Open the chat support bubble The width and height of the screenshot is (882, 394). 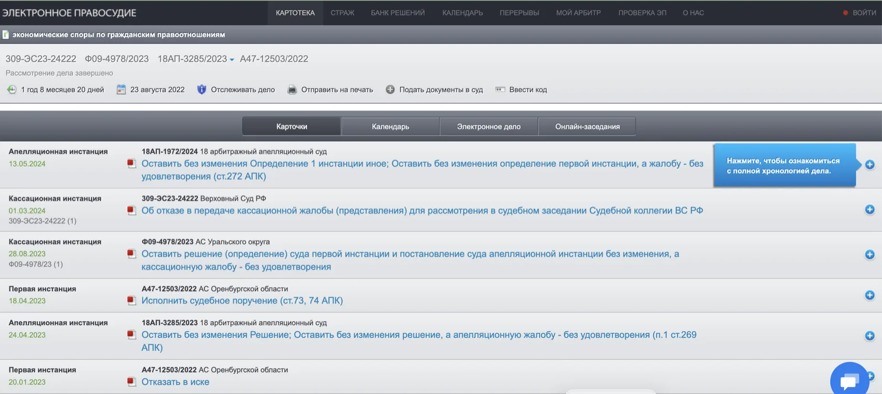849,380
